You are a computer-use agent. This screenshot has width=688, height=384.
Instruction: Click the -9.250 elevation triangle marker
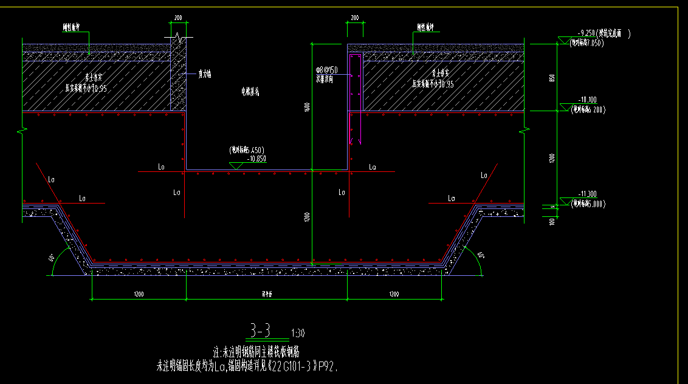click(565, 40)
